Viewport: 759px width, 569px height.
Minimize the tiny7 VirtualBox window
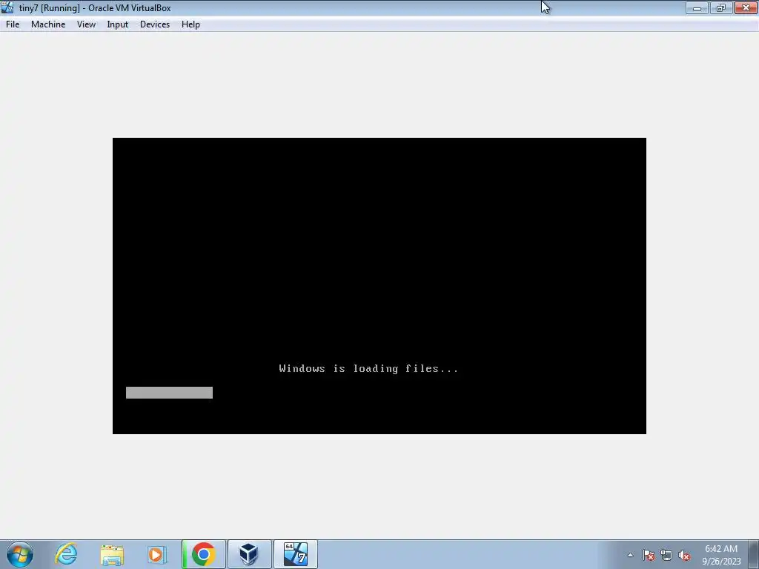[697, 7]
